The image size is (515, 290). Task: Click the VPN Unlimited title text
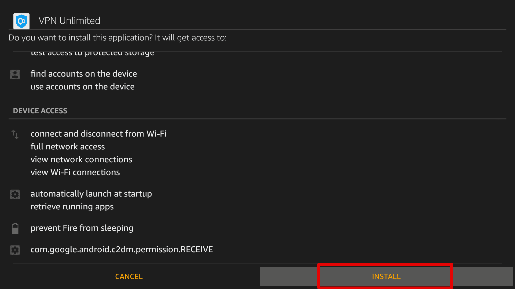click(x=69, y=20)
